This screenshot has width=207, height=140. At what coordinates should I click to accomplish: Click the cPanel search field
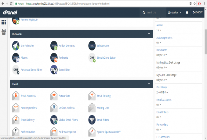click(x=153, y=13)
